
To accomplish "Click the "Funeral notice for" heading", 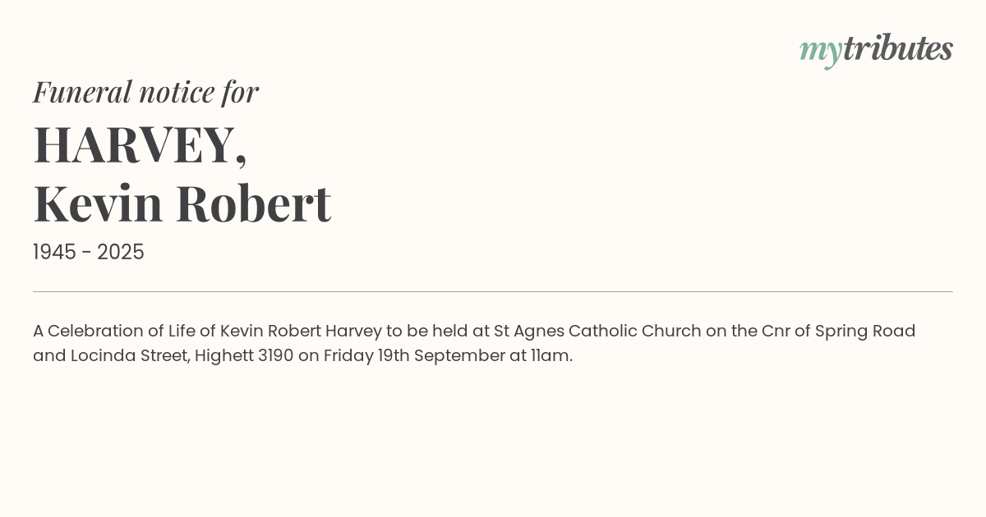I will 145,92.
